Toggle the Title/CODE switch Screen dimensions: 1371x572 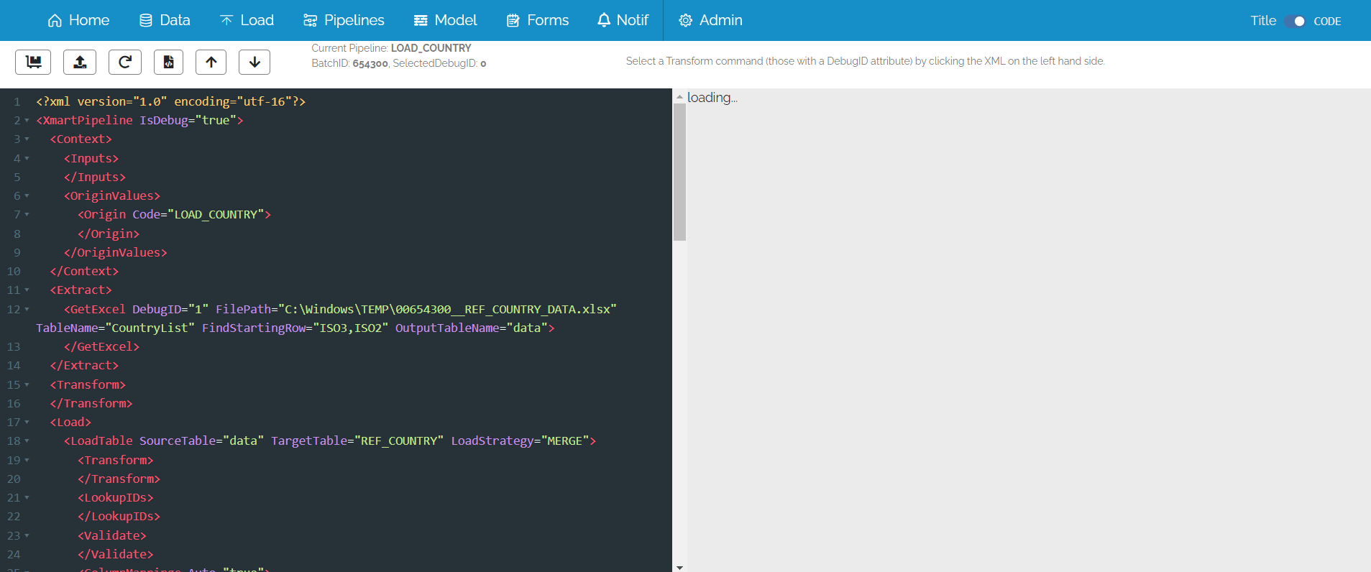1295,21
